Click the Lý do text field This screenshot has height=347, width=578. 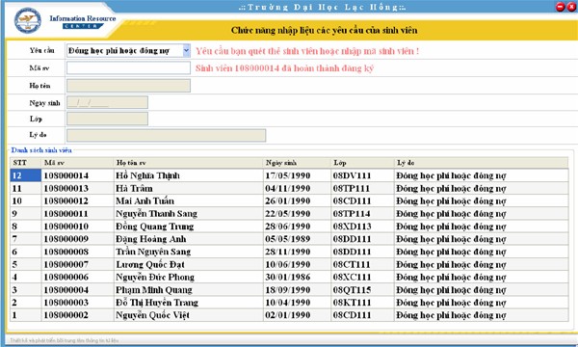click(166, 135)
